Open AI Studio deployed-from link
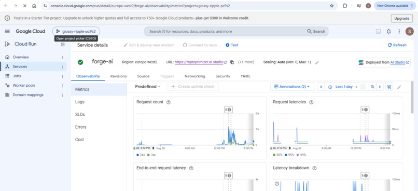418x191 pixels. (x=399, y=62)
